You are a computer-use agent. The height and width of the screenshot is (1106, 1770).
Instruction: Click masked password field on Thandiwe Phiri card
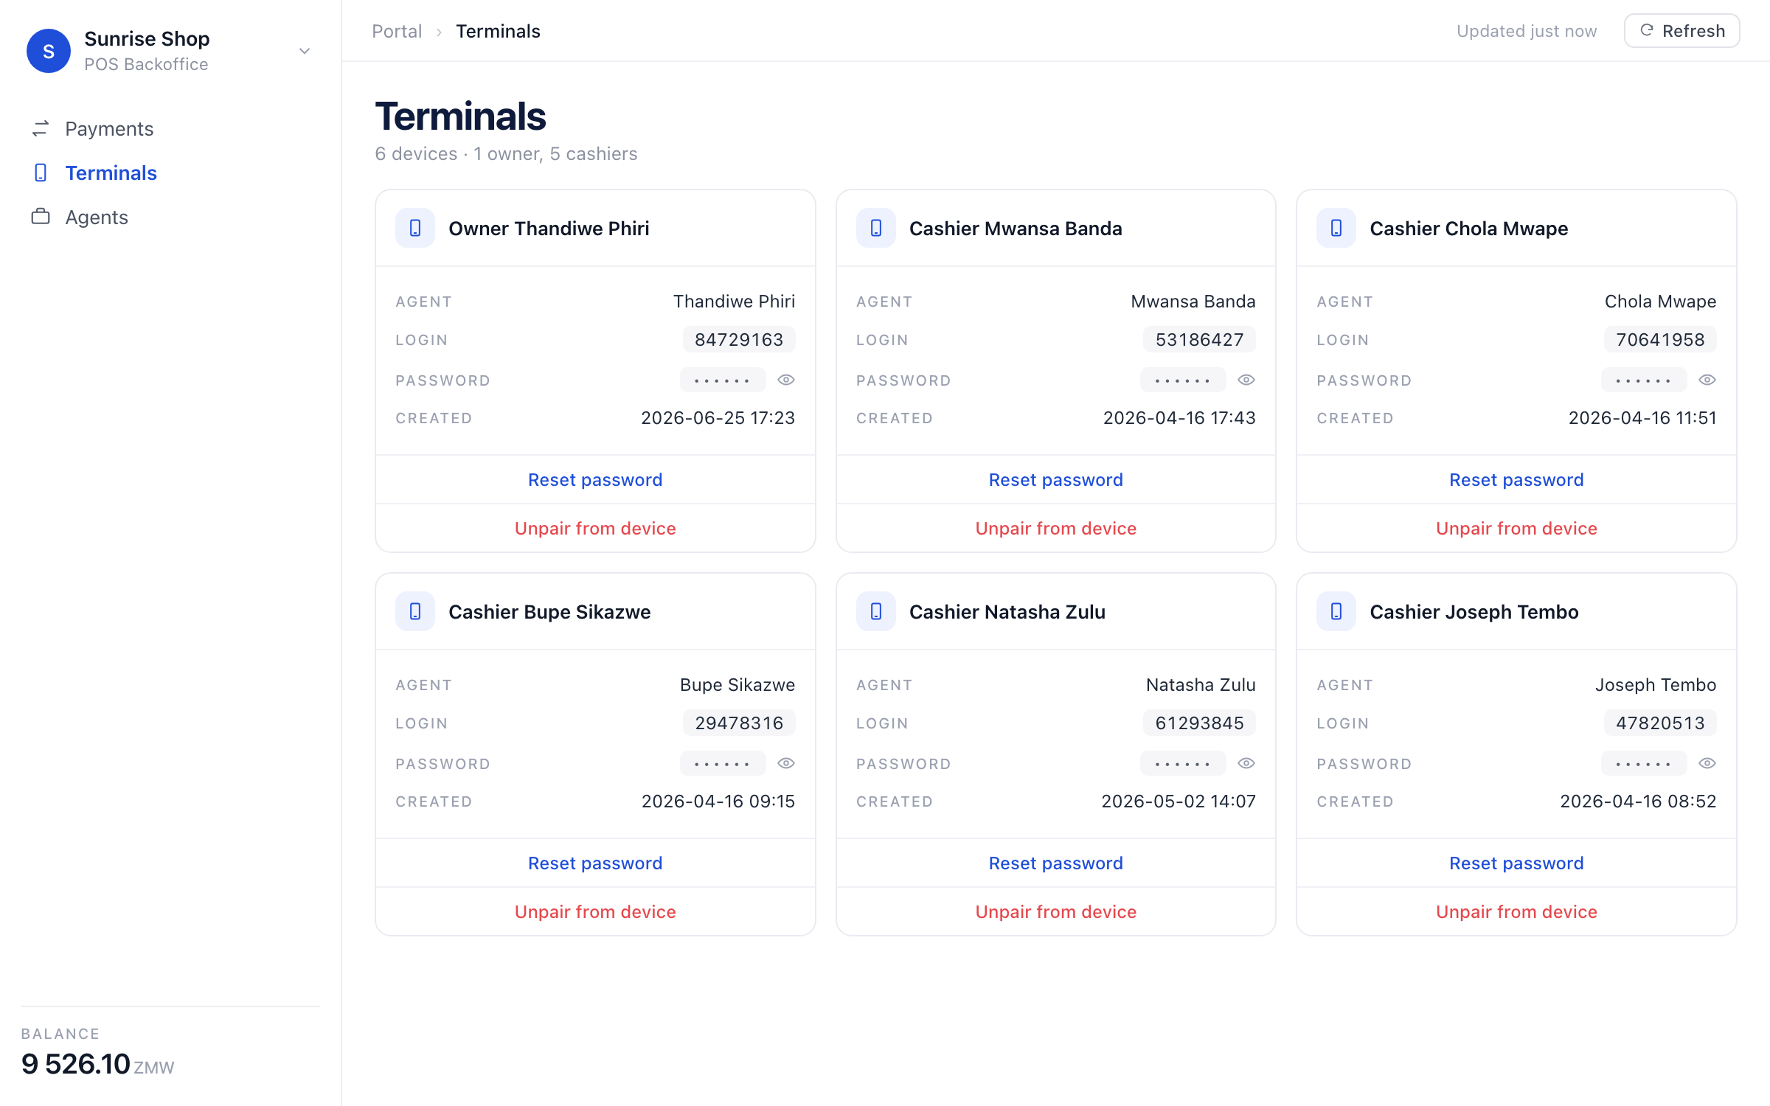point(723,380)
